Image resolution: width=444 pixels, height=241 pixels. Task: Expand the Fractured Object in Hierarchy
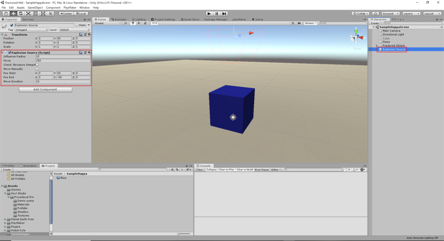pos(377,46)
